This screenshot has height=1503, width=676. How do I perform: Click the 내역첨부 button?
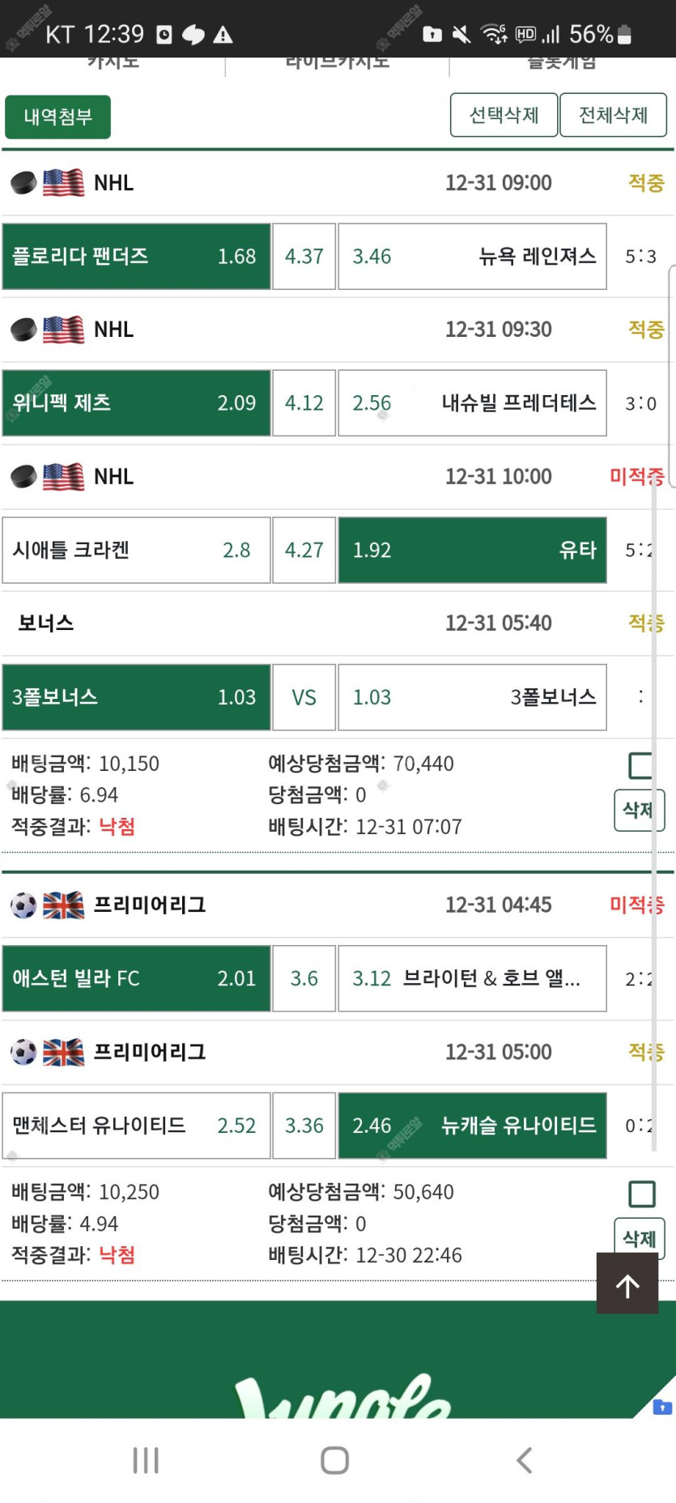[x=57, y=117]
